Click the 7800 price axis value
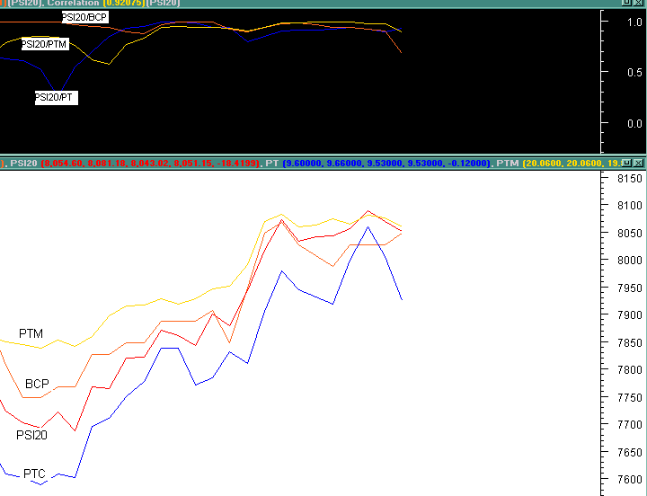Viewport: 647px width, 496px height. click(x=630, y=369)
